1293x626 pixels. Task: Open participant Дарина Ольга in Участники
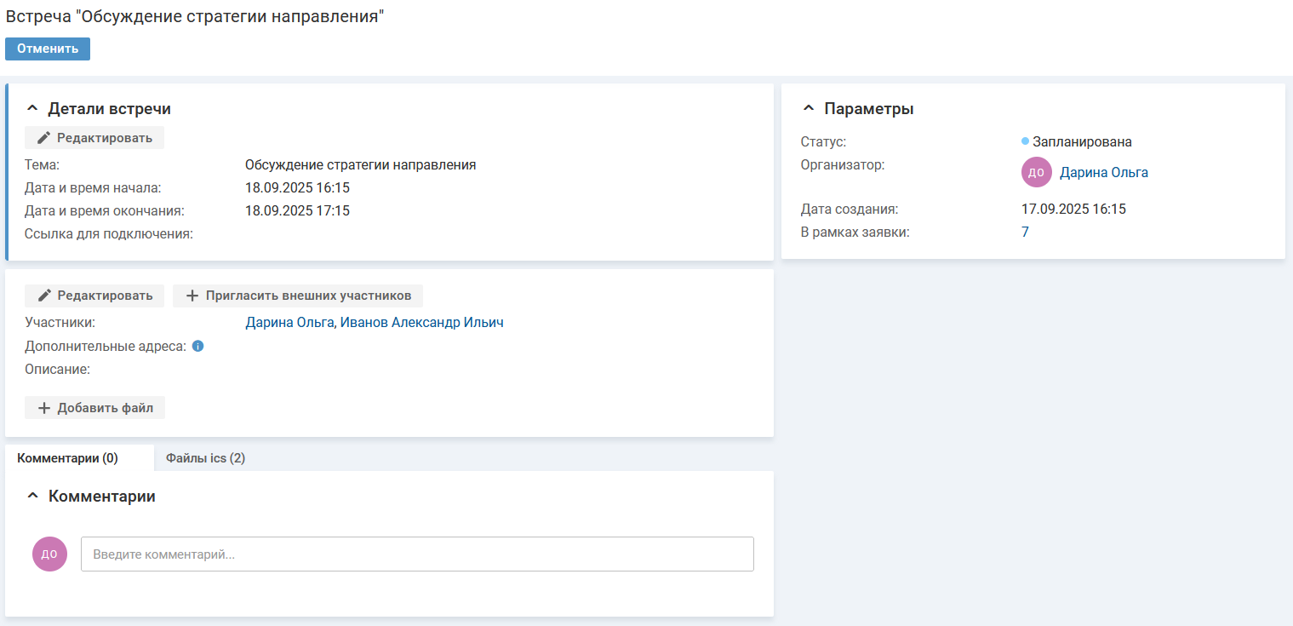coord(289,323)
